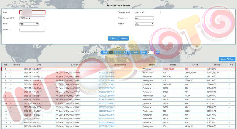Jump to page 5 in pagination
Image resolution: width=237 pixels, height=129 pixels.
click(128, 52)
